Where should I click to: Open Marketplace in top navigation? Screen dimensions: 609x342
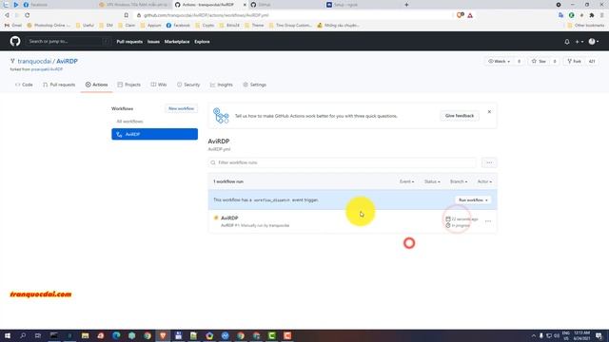[x=177, y=42]
